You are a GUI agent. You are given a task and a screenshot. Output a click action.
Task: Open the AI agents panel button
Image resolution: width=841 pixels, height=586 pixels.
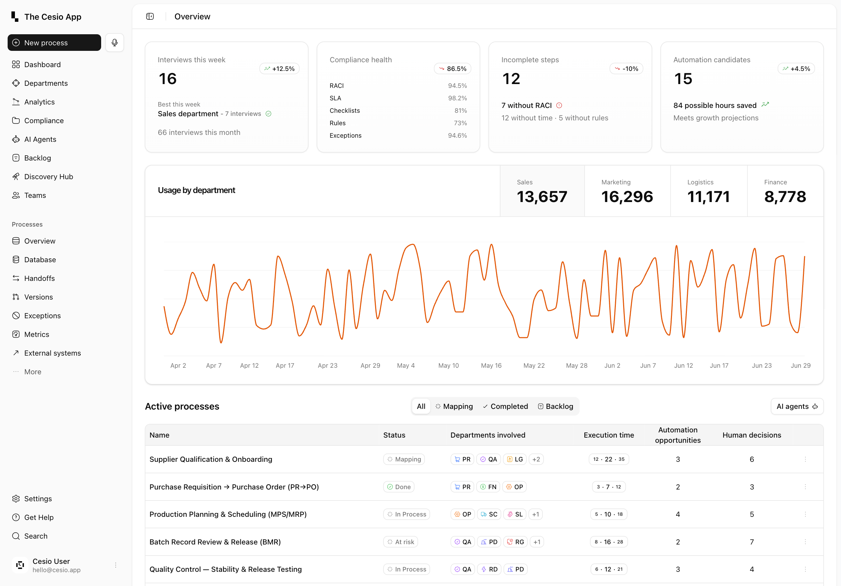coord(797,406)
